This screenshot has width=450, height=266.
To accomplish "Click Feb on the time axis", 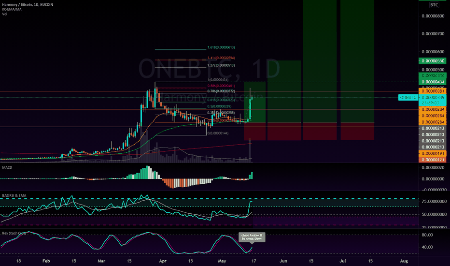I will coord(46,261).
